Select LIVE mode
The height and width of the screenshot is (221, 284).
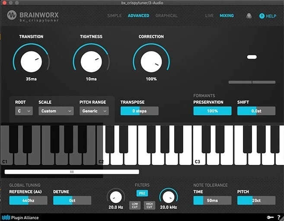click(209, 16)
